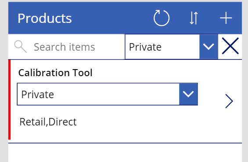Click the Products header title

click(x=45, y=18)
